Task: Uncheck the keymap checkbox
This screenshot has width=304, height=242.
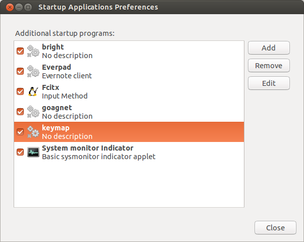Action: [20, 132]
